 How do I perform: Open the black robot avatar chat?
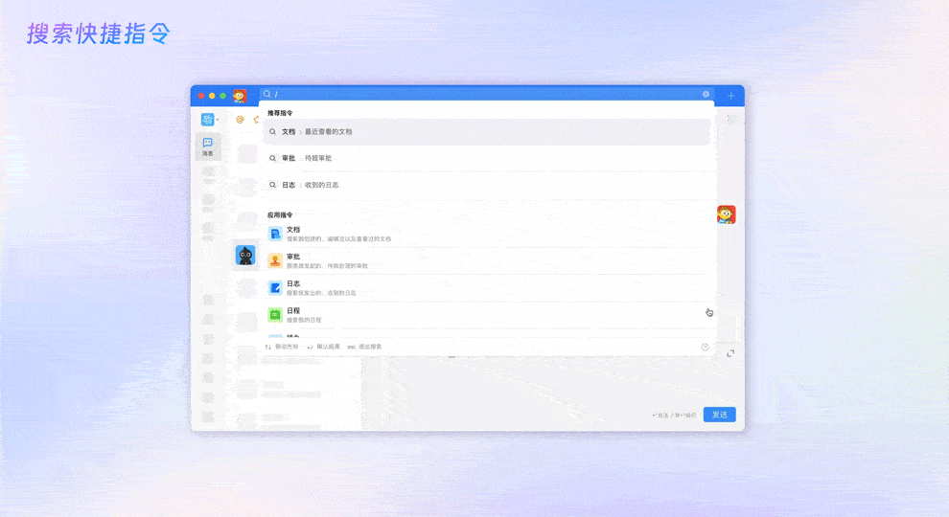(245, 255)
